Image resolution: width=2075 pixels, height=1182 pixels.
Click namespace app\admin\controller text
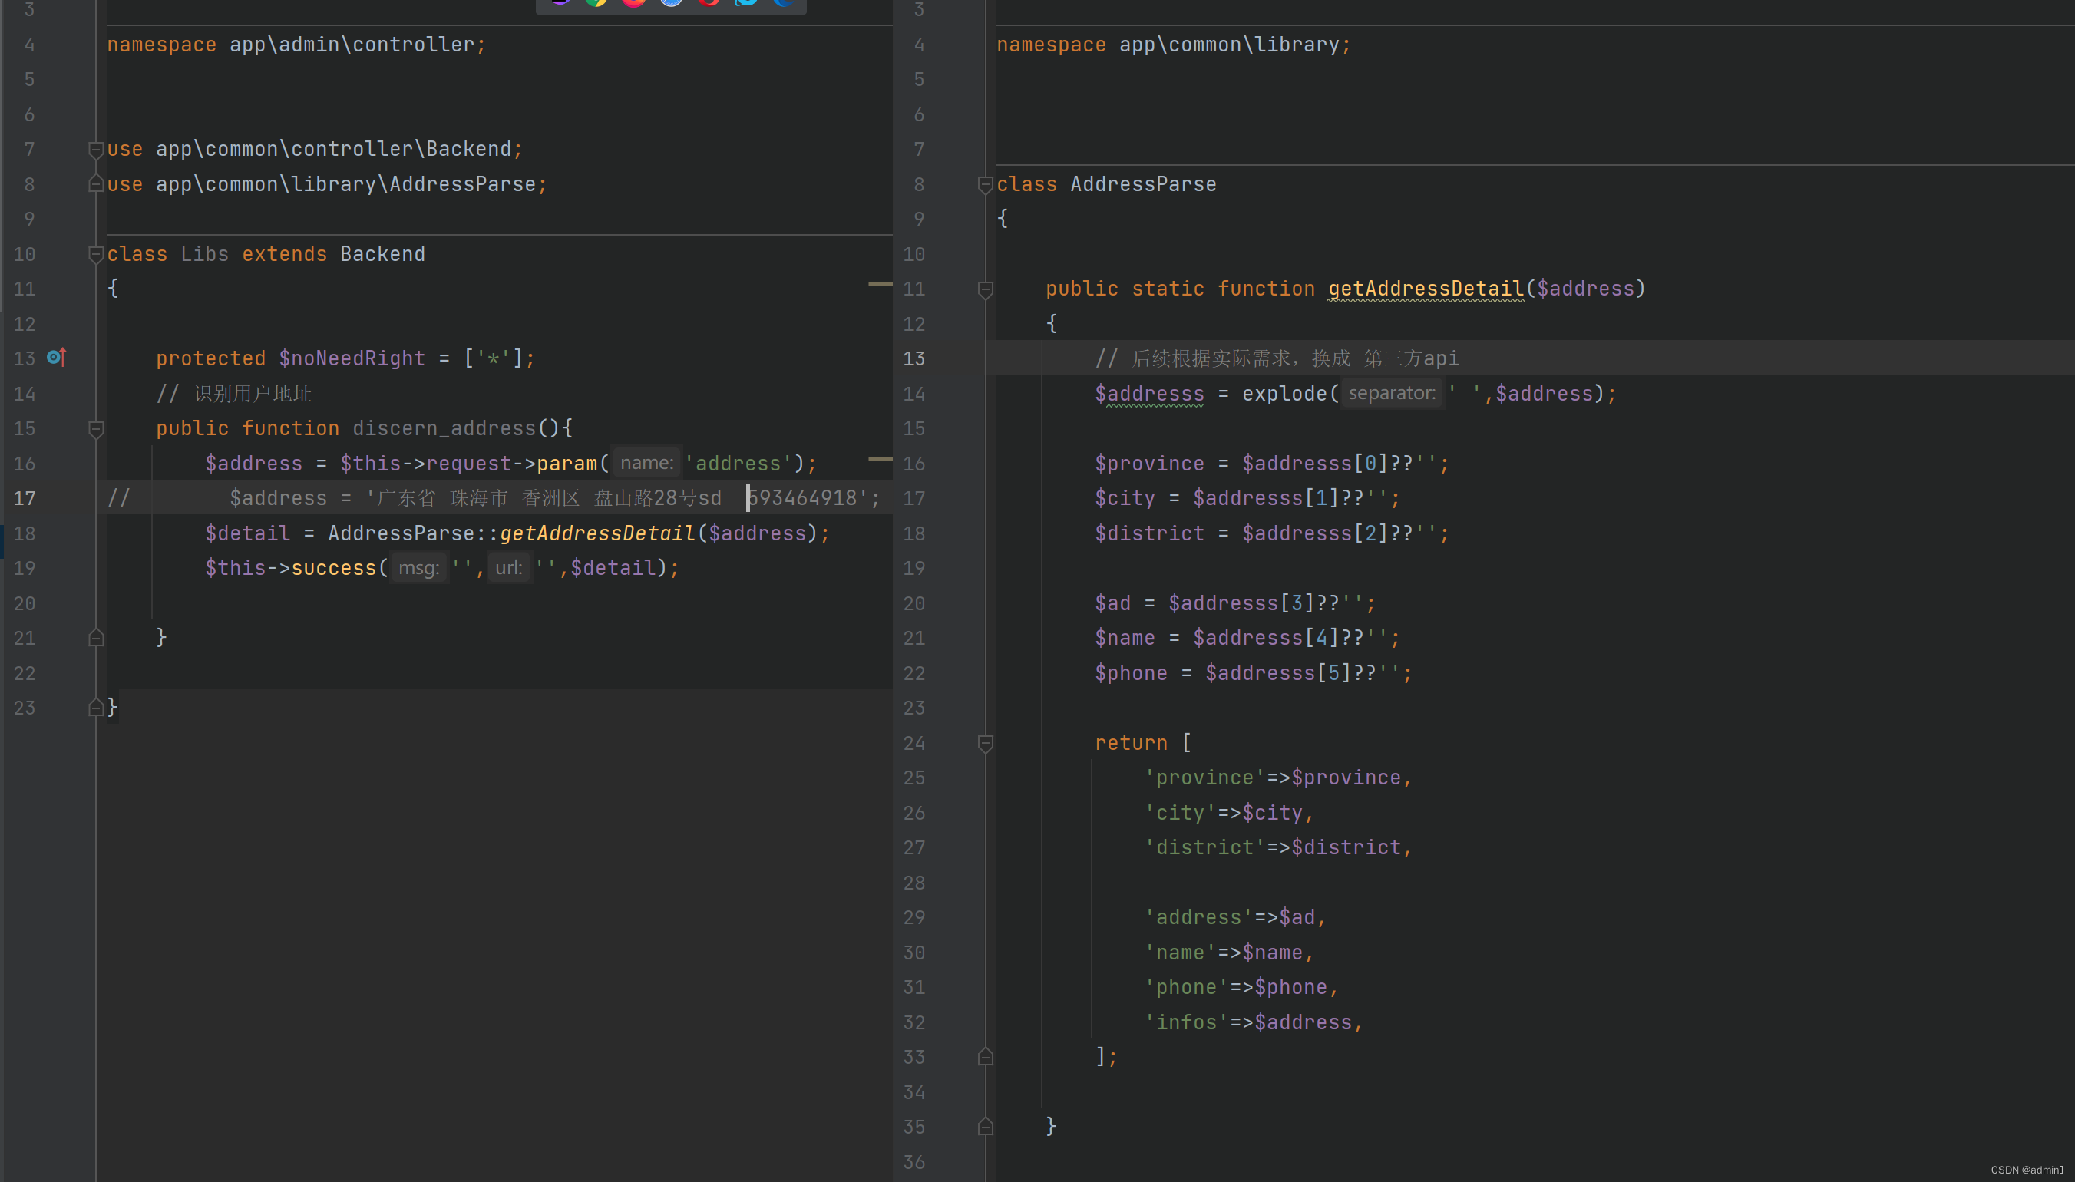click(296, 45)
